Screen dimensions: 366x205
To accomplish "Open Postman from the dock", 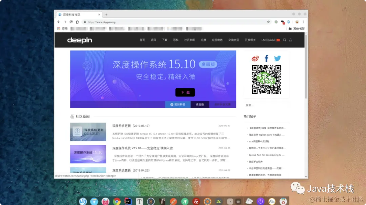I will [x=174, y=201].
